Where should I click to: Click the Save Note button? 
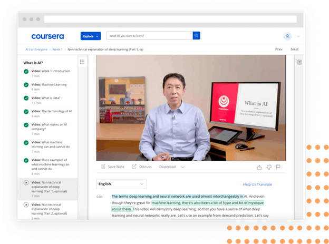click(x=112, y=167)
